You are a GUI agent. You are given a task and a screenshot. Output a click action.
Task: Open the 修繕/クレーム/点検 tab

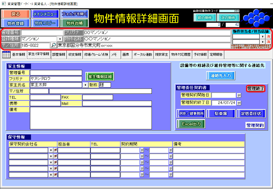click(x=95, y=54)
